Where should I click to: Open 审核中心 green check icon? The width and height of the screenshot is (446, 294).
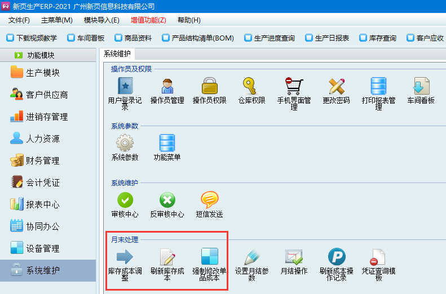125,200
